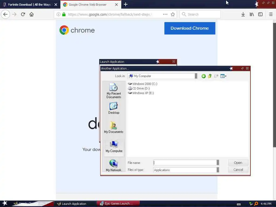
Task: Expand the Files of type Applications dropdown
Action: pos(218,170)
